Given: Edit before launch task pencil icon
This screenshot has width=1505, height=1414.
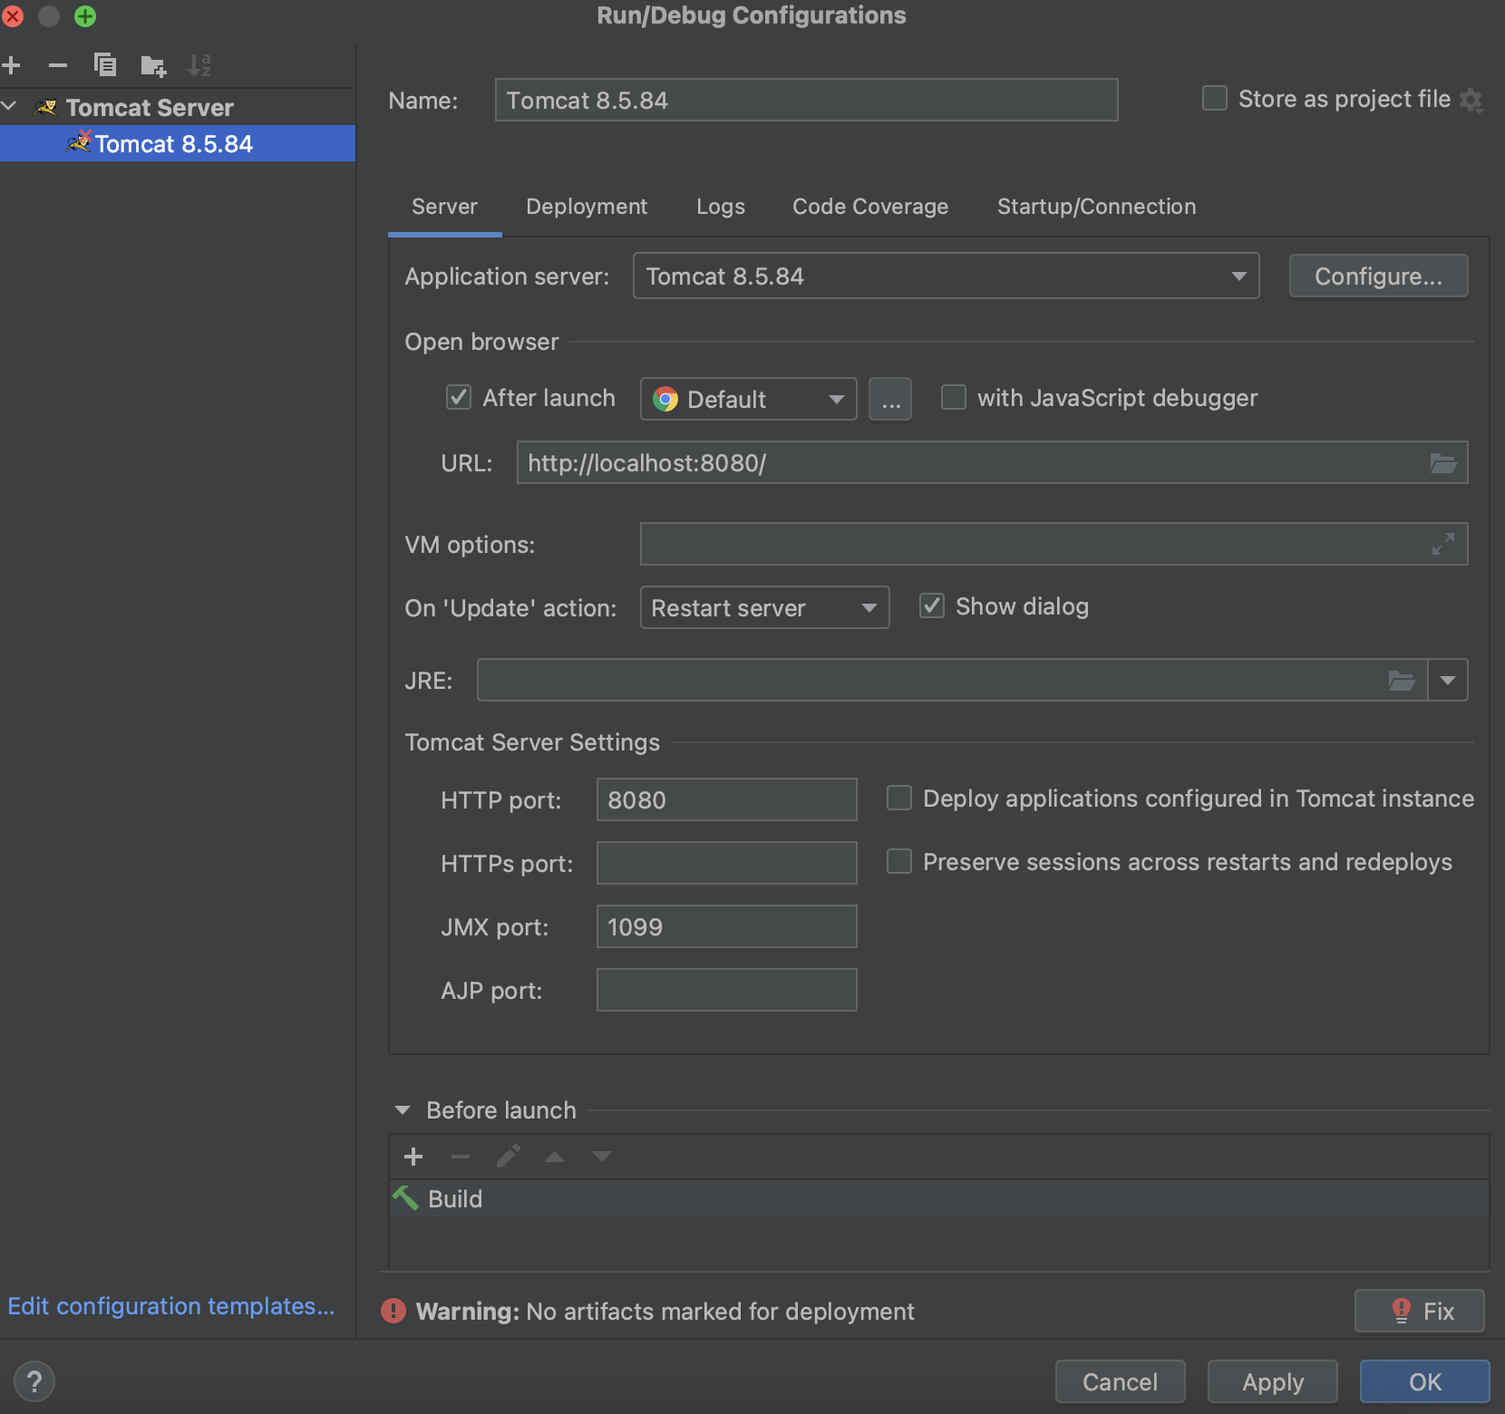Looking at the screenshot, I should coord(508,1157).
